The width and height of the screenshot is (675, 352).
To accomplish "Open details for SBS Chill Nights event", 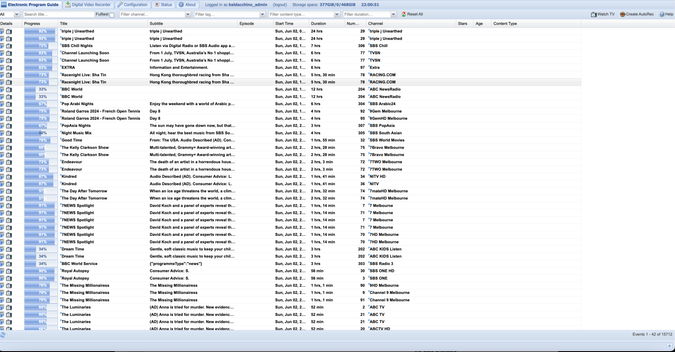I will pos(2,46).
